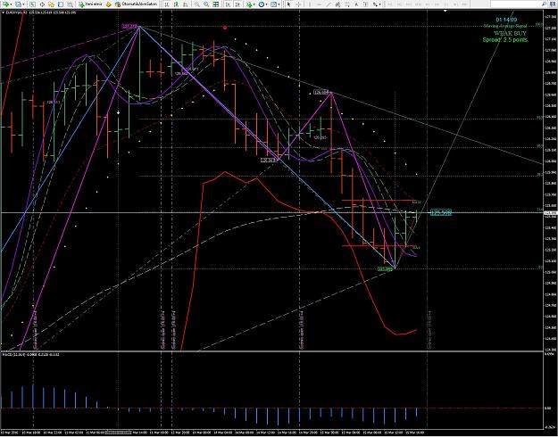558x437 pixels.
Task: Click inside the toolbar search field
Action: click(x=515, y=4)
